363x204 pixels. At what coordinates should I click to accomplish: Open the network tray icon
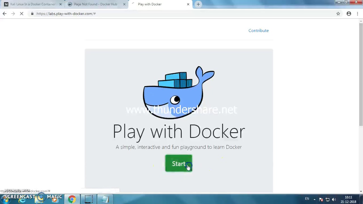coord(328,199)
